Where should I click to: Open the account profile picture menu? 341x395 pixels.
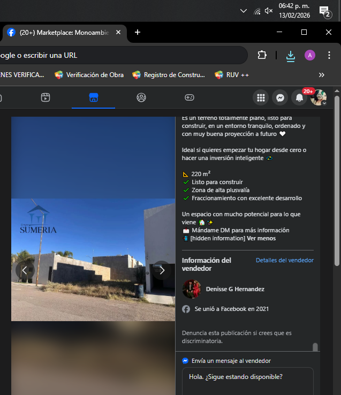point(319,97)
